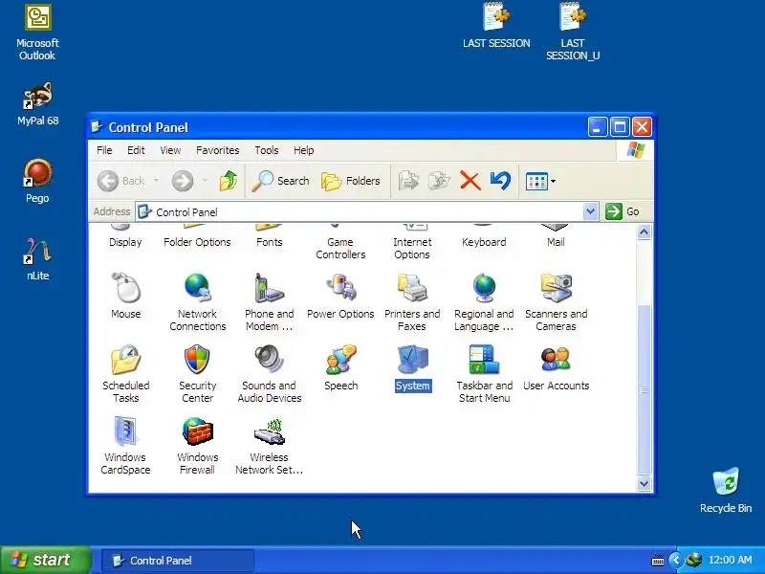Open Scheduled Tasks icon

125,360
